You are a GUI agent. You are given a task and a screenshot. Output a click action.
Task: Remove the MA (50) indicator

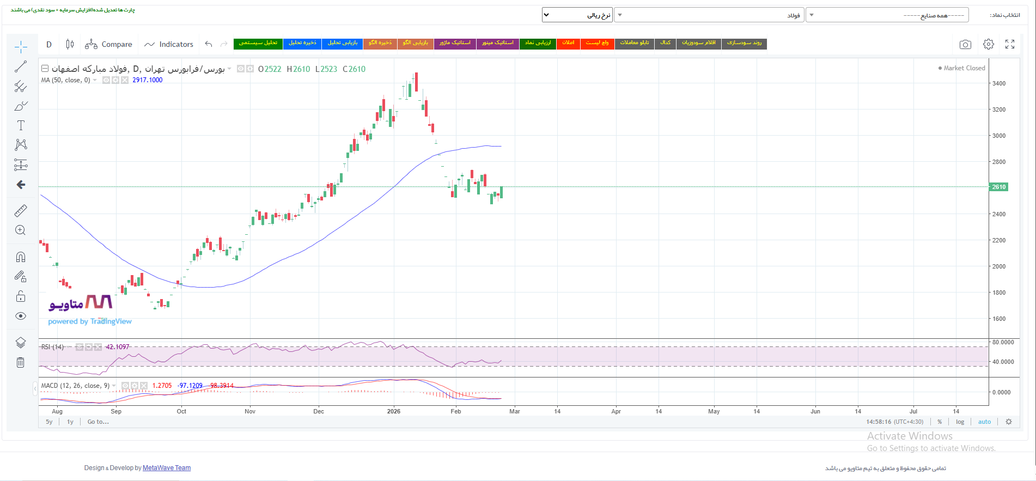[x=125, y=80]
